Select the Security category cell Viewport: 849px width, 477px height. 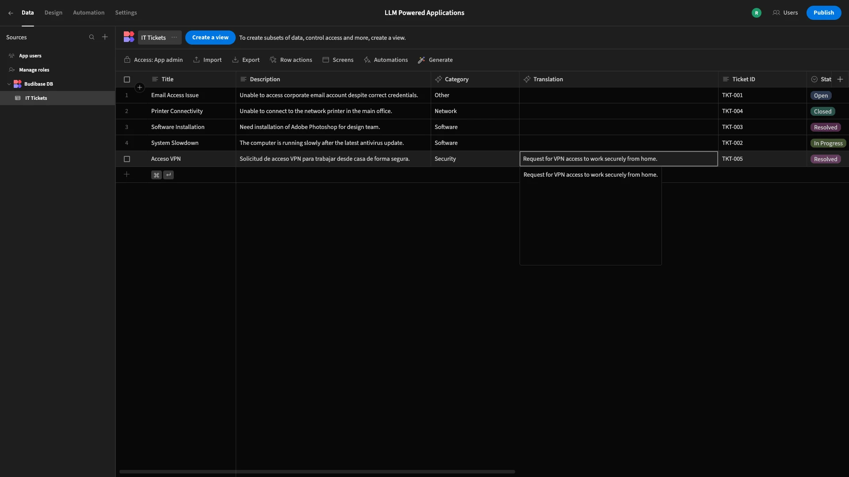(x=475, y=159)
